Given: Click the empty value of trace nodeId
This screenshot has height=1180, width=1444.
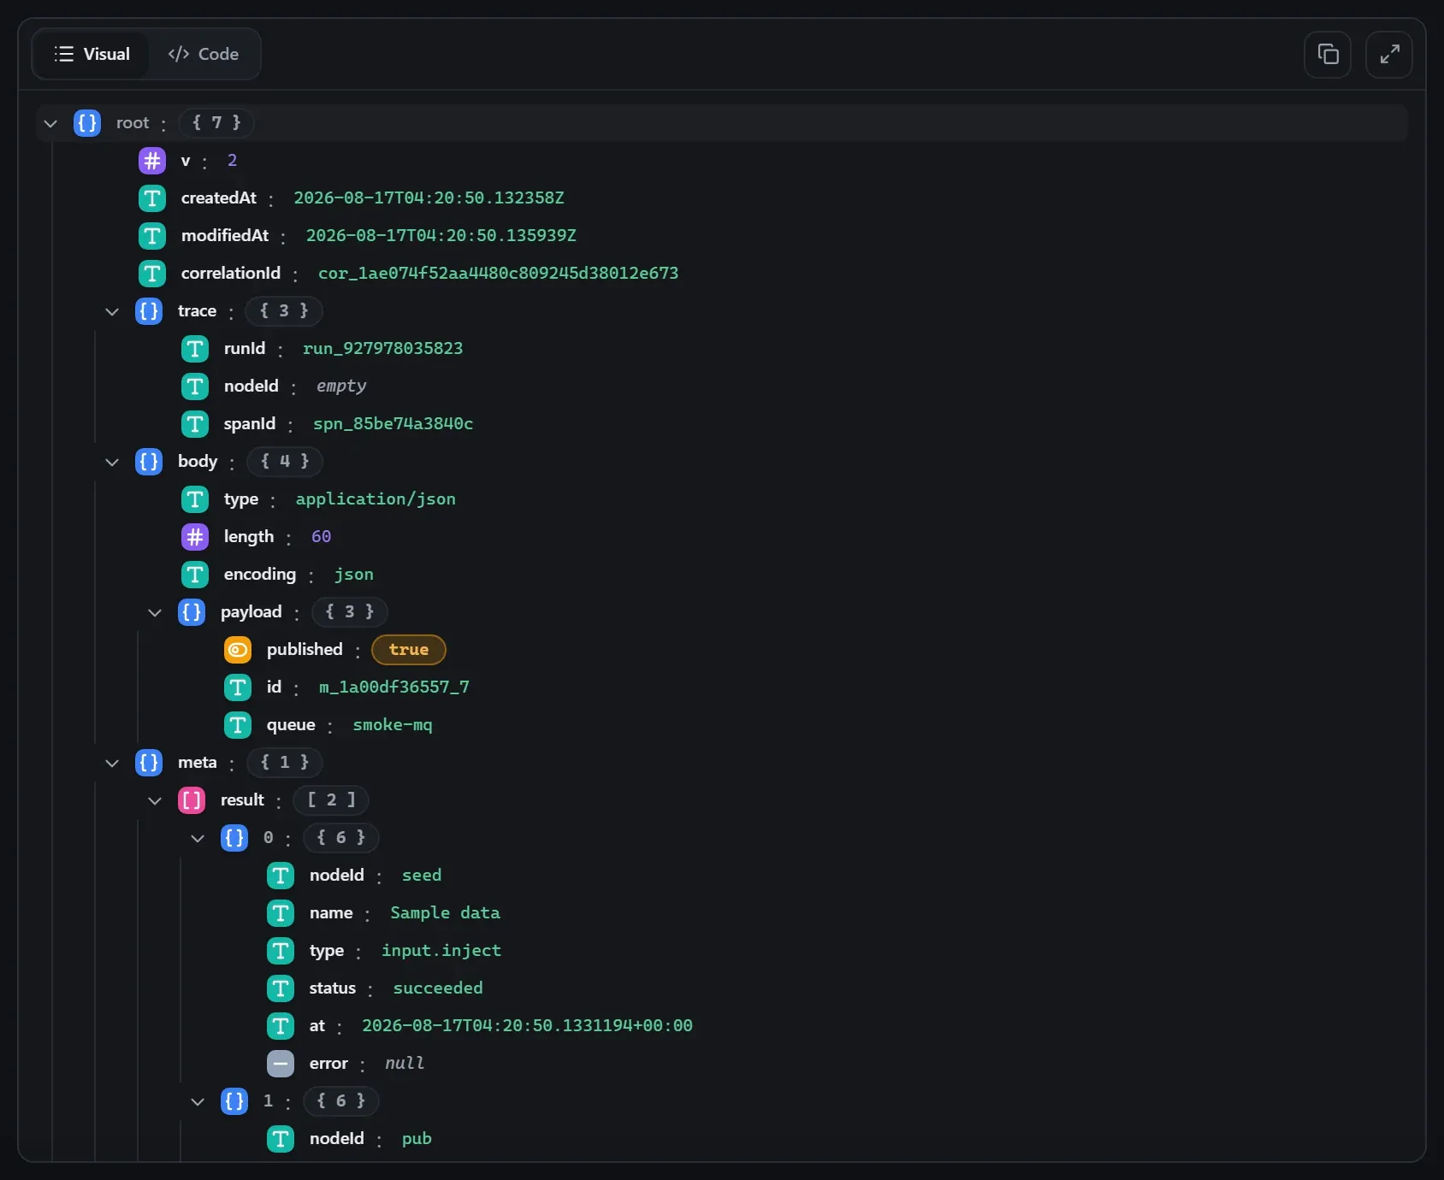Looking at the screenshot, I should click(341, 386).
